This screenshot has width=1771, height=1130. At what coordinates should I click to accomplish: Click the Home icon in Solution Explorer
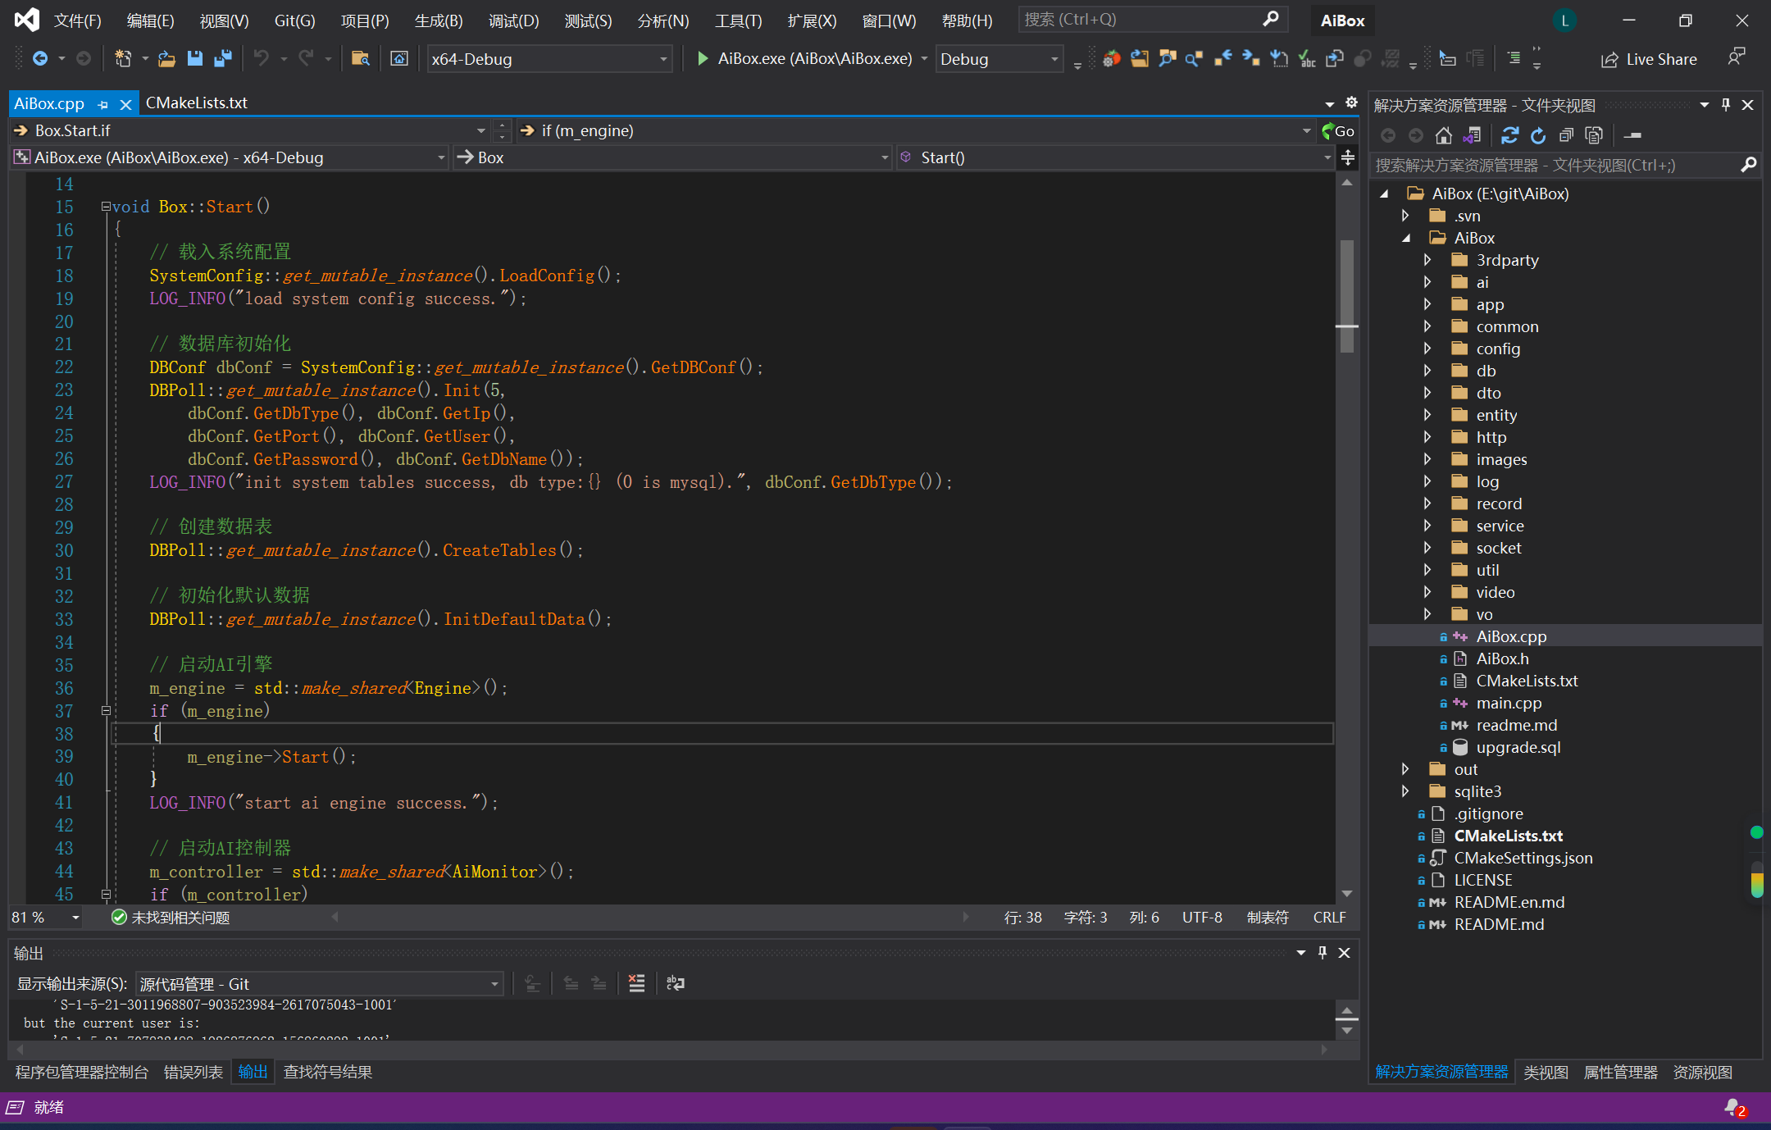pyautogui.click(x=1444, y=135)
